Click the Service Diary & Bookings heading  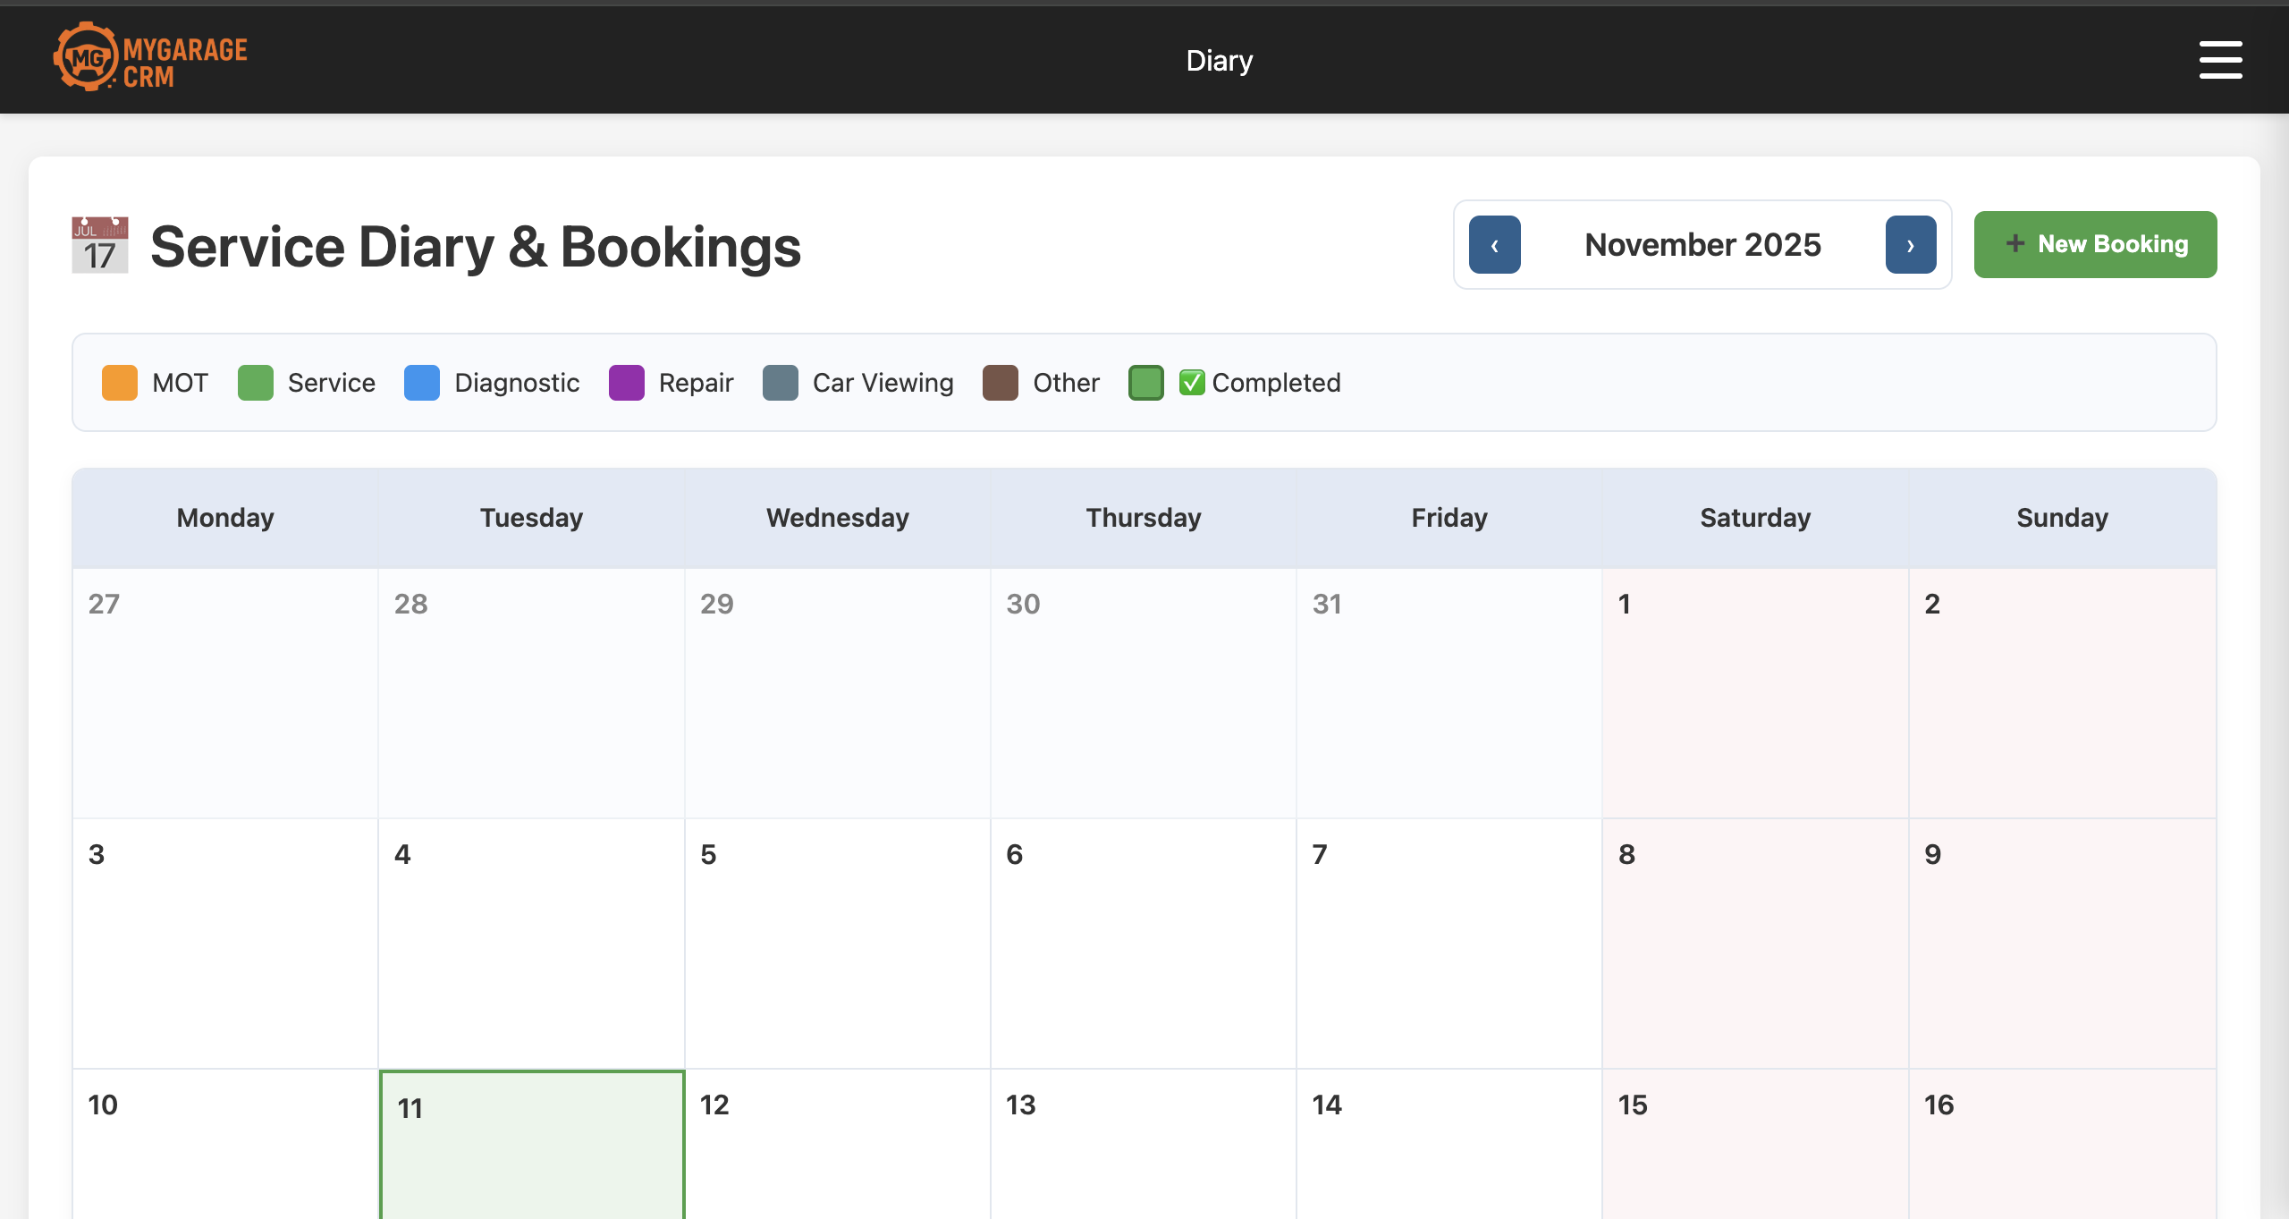(x=475, y=247)
